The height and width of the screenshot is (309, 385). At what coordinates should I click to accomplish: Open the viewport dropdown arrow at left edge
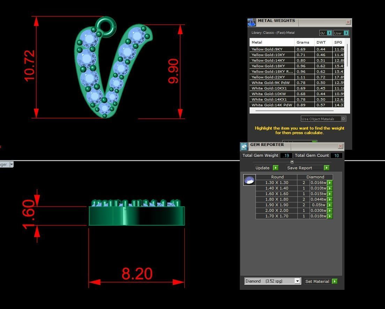pyautogui.click(x=11, y=164)
